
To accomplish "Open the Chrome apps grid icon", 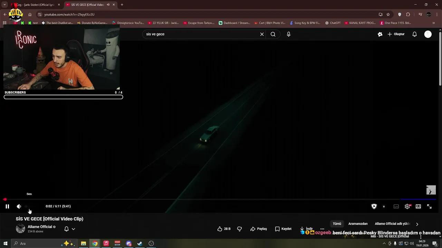I will [x=4, y=23].
